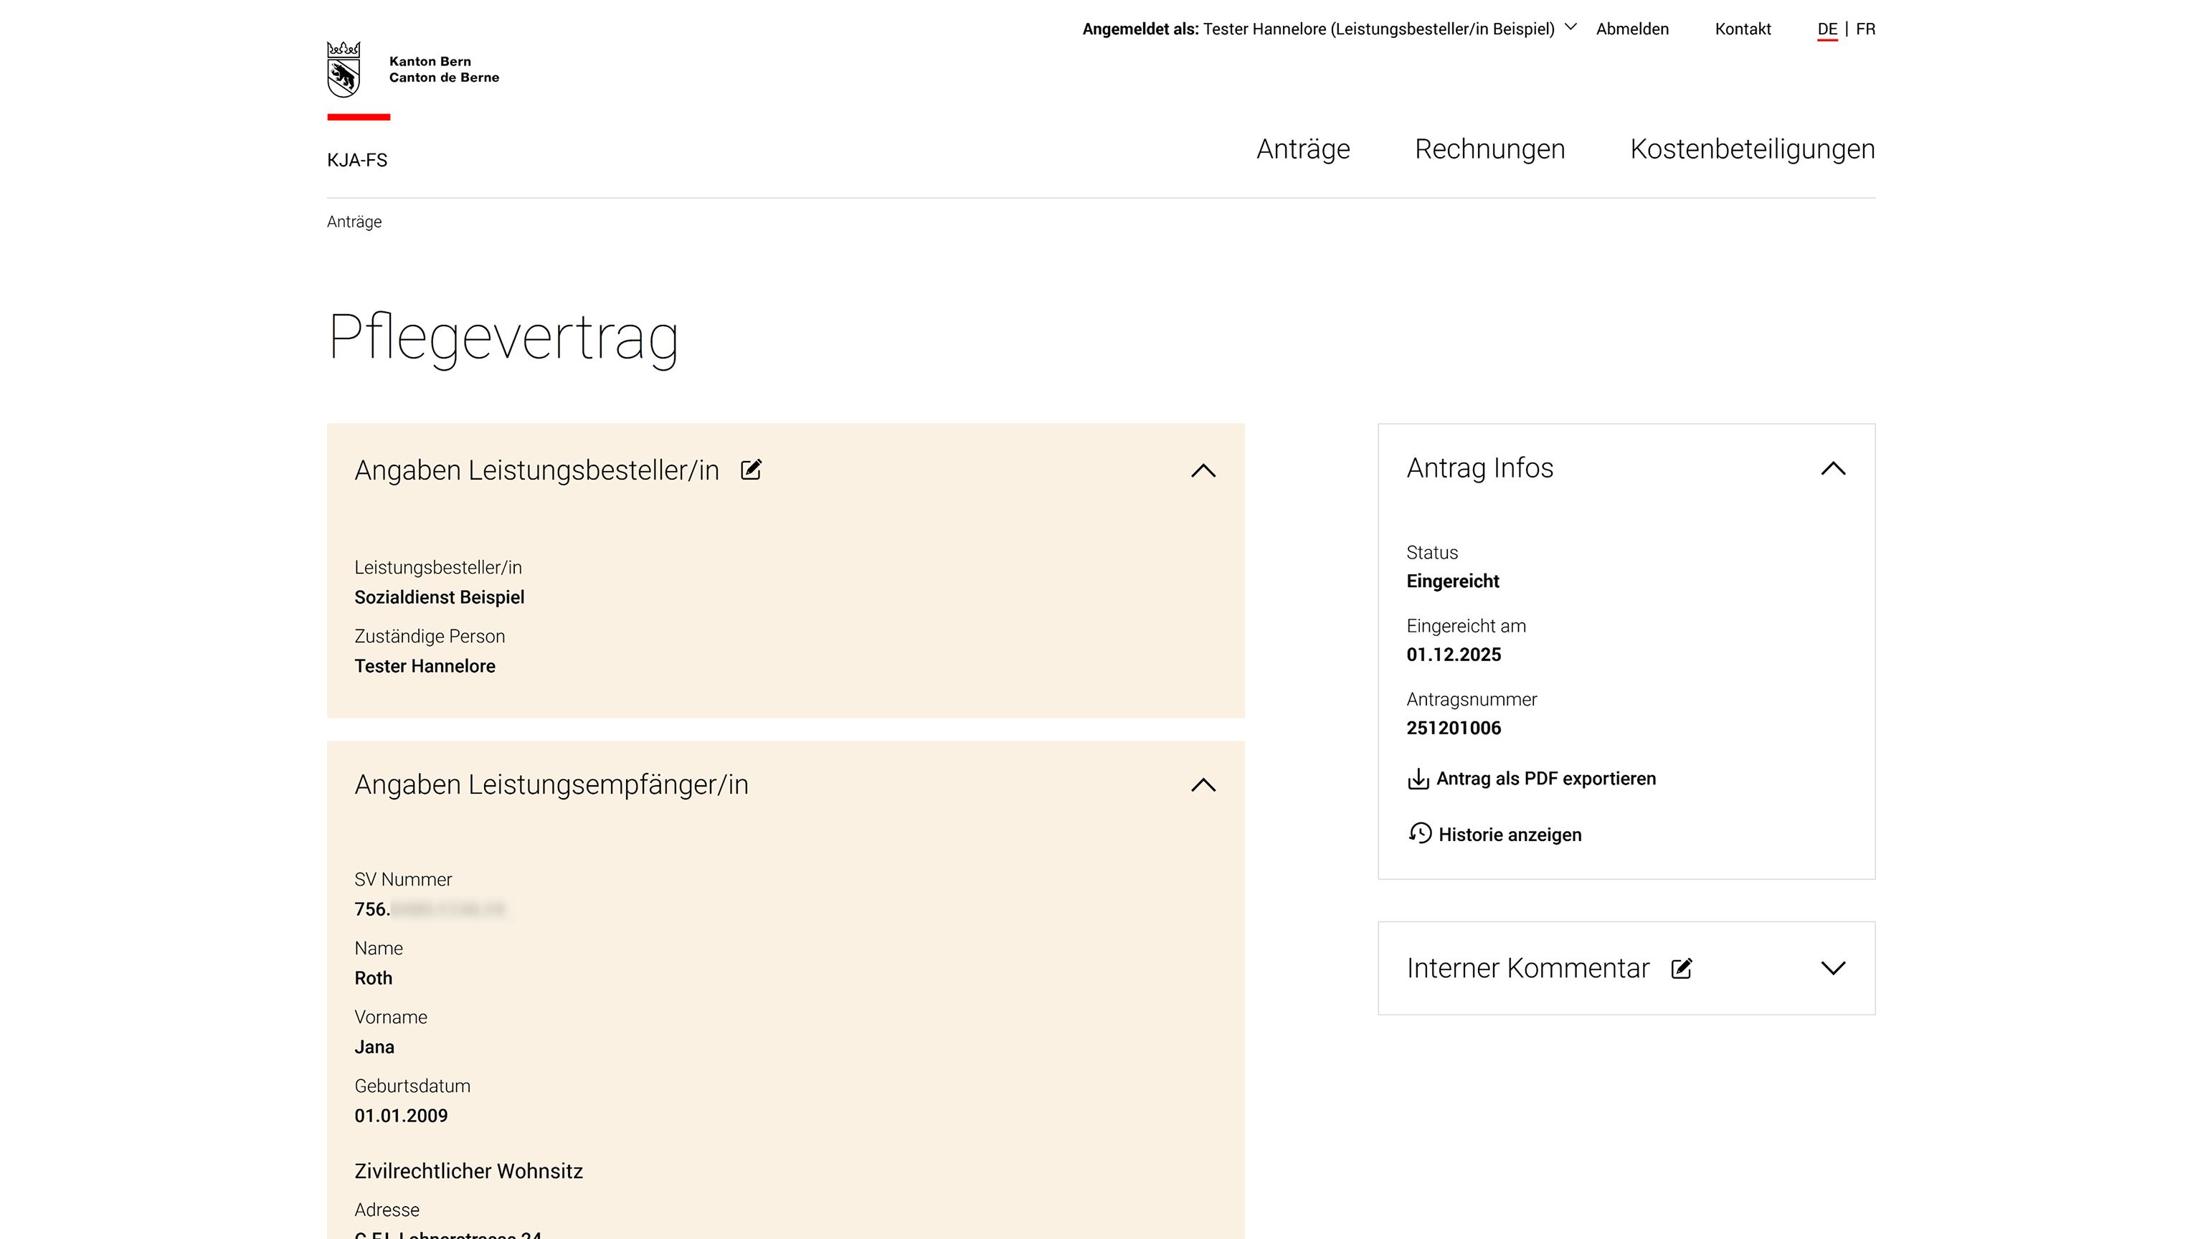Click Abmelden to log out
This screenshot has width=2203, height=1239.
1631,29
